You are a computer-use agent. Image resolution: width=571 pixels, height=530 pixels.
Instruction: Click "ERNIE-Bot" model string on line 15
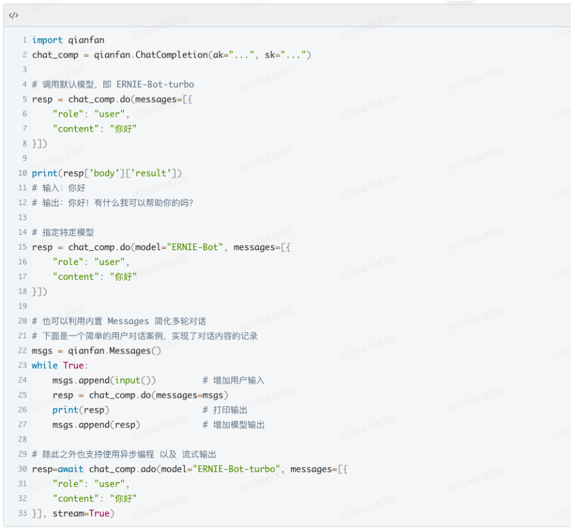194,247
